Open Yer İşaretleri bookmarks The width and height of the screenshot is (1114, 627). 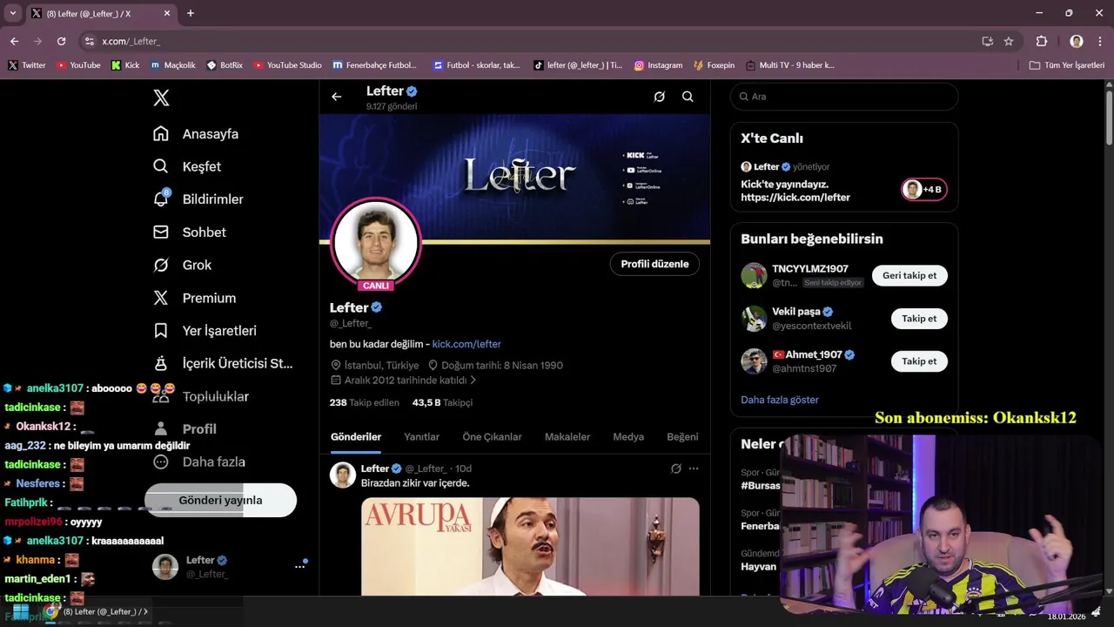point(205,331)
